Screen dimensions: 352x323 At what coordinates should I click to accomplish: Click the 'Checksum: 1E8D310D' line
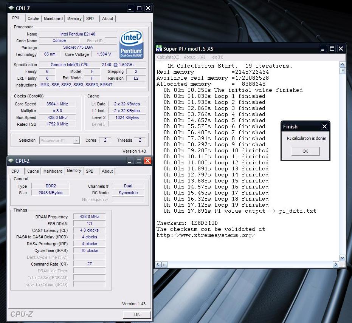click(187, 223)
